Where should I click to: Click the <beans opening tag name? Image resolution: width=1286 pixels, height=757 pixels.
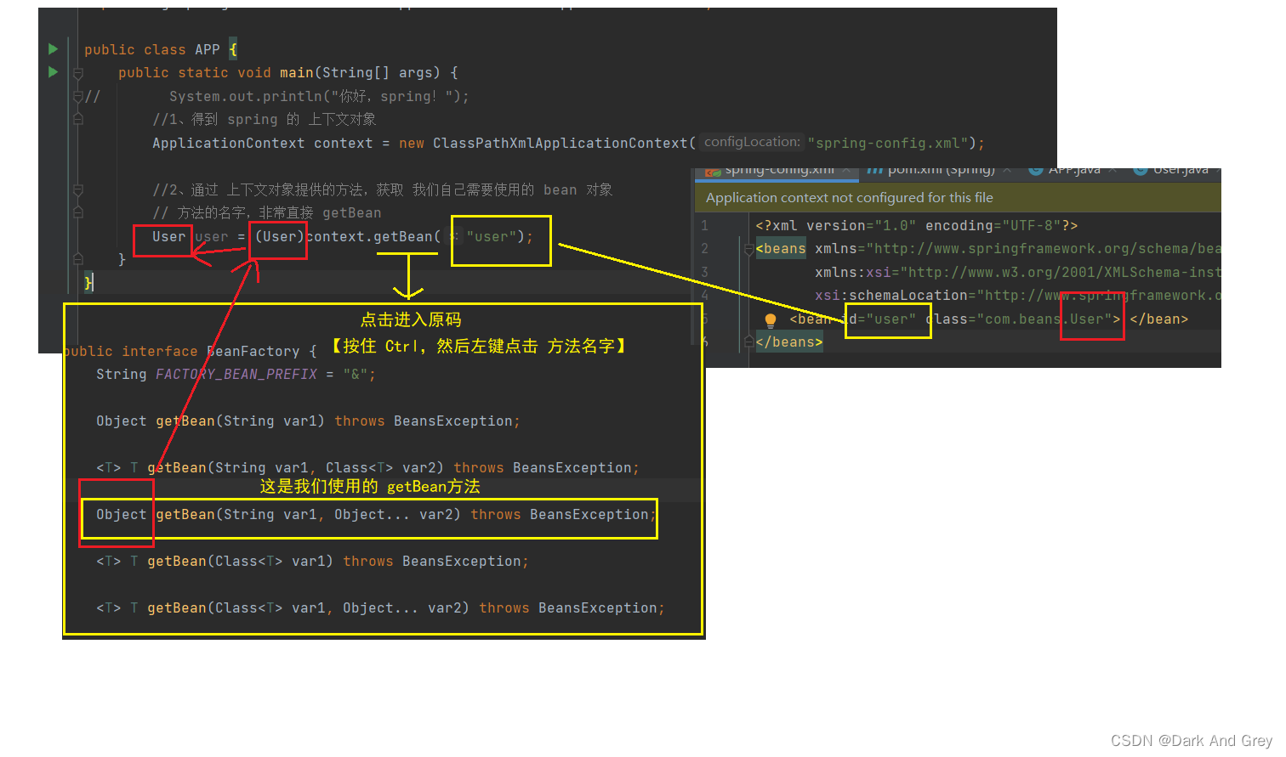pyautogui.click(x=781, y=248)
